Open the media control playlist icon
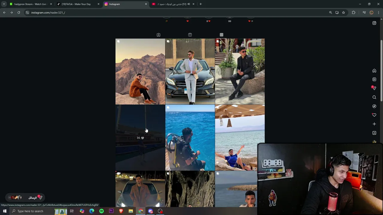 (364, 13)
